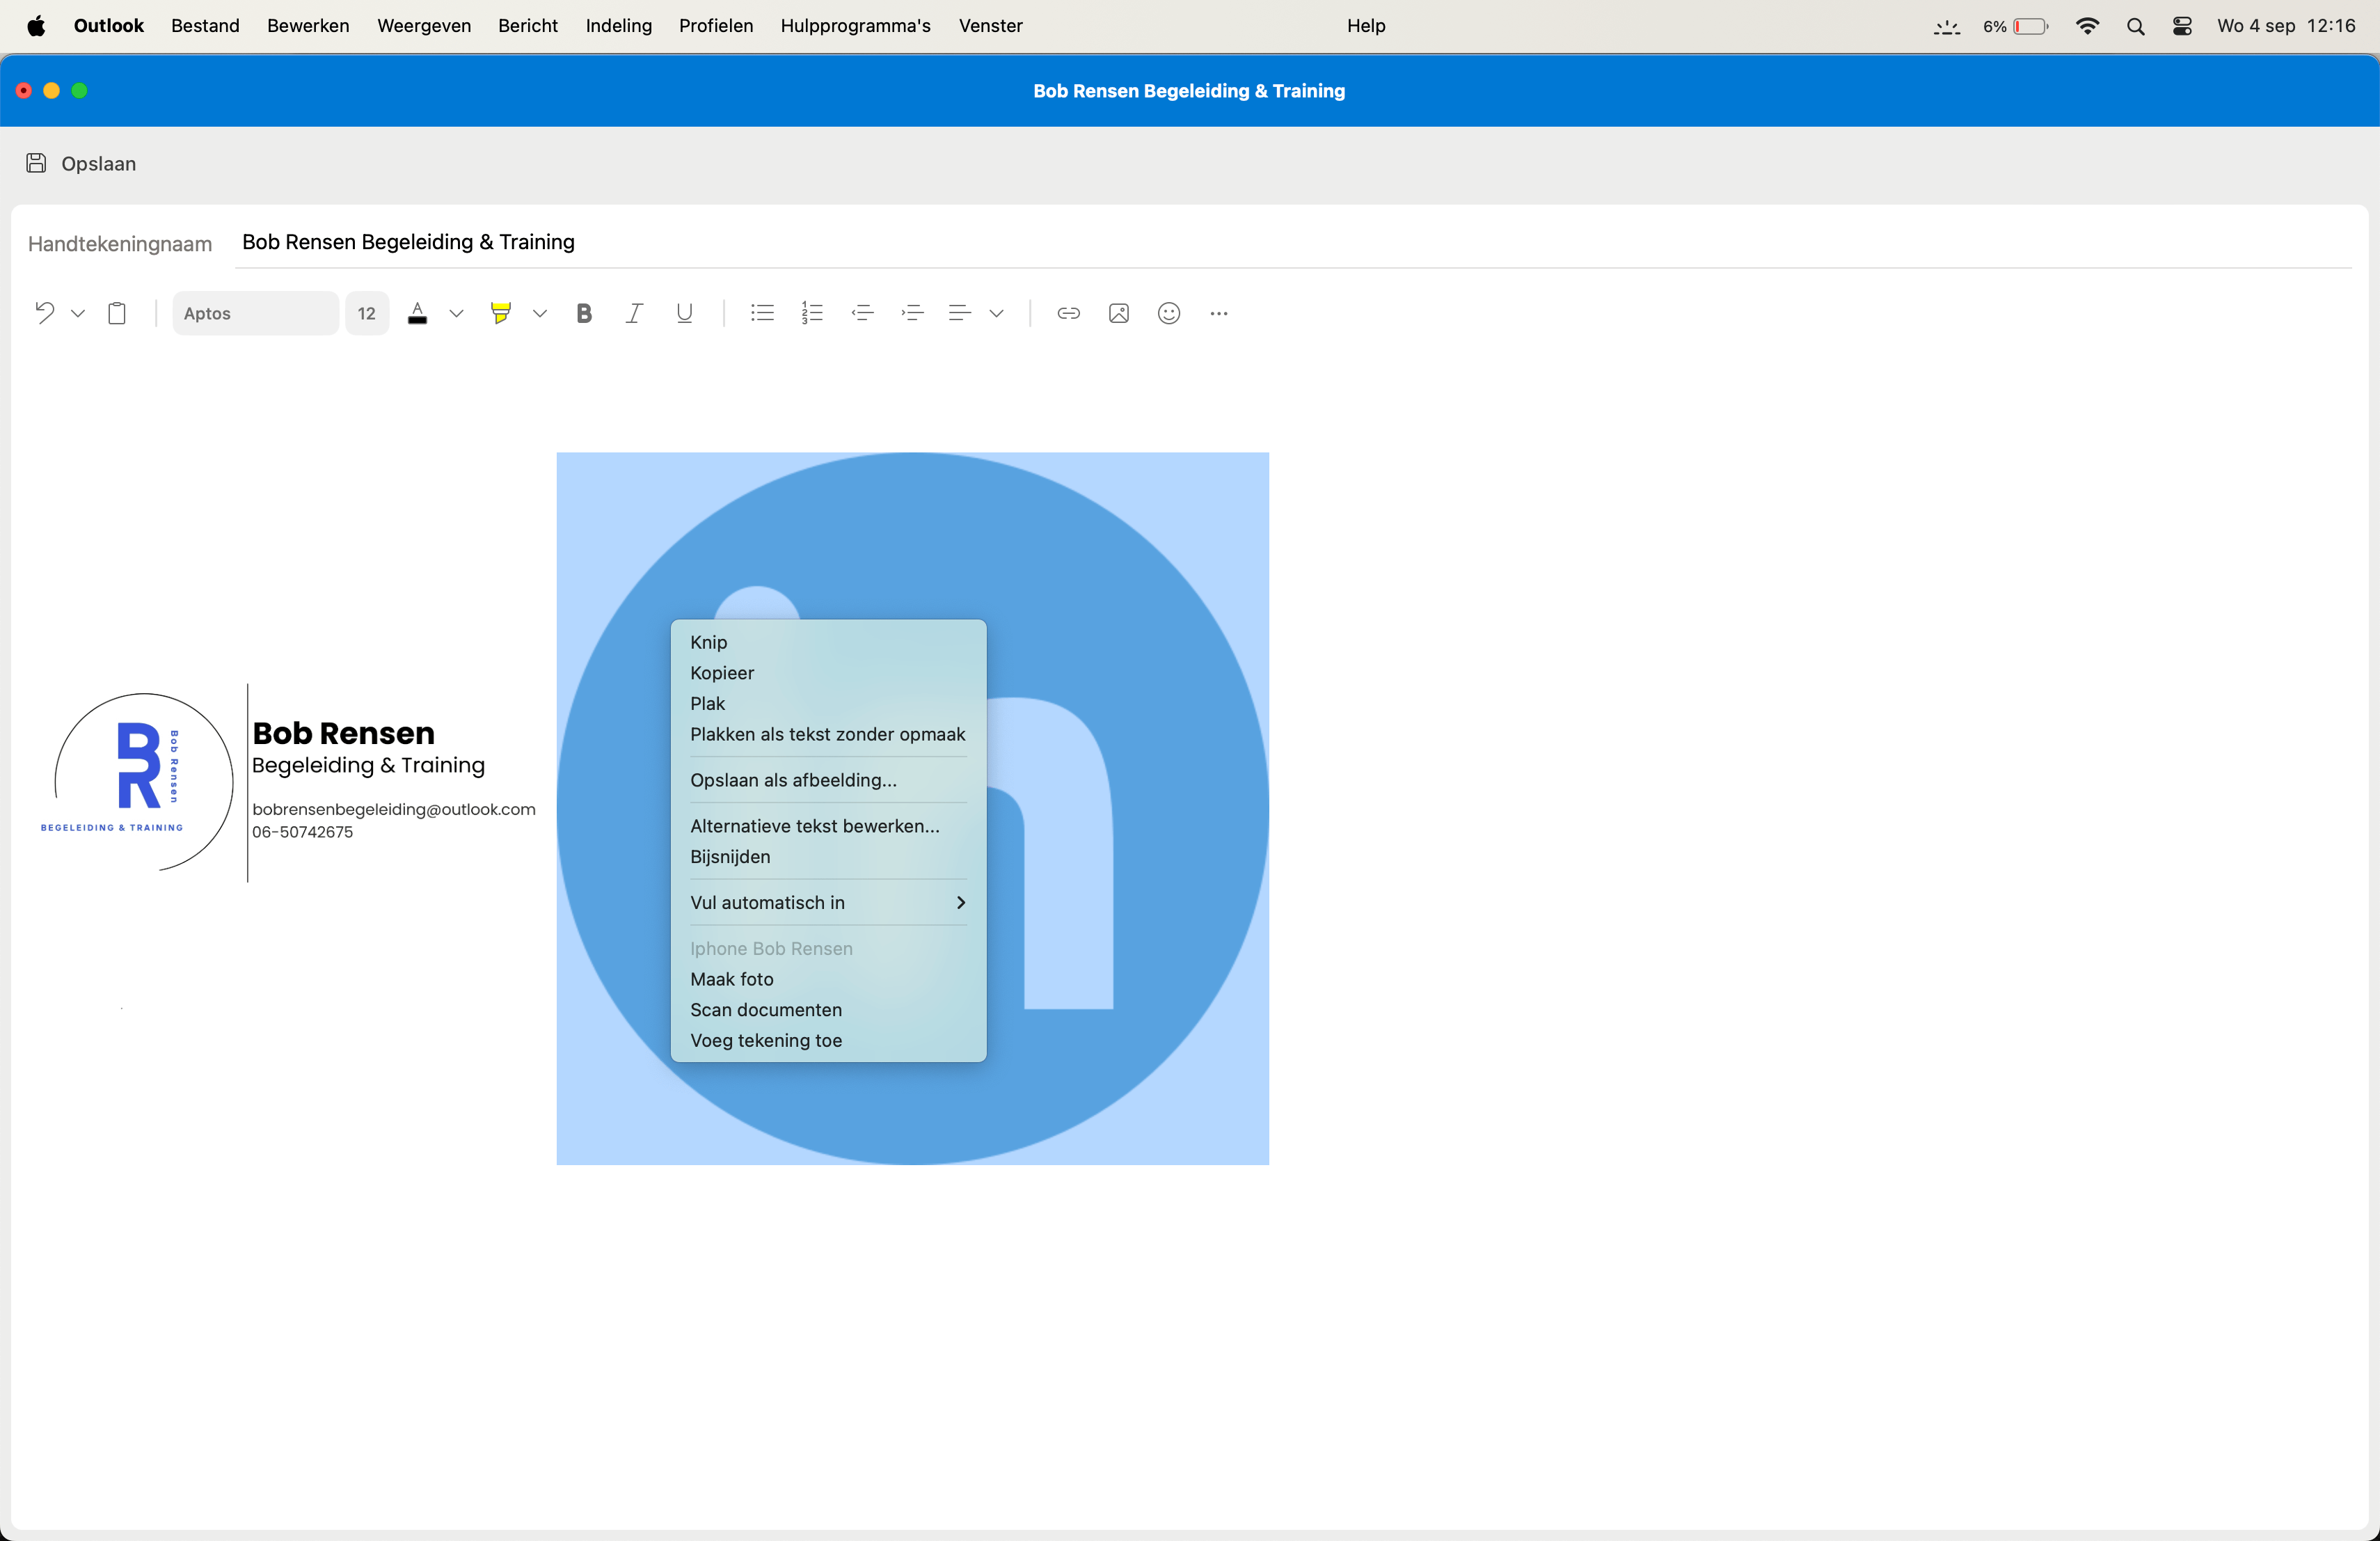Apply the black font color
2380x1541 pixels.
tap(418, 313)
